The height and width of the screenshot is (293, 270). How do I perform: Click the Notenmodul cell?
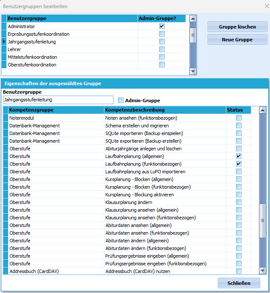point(56,118)
